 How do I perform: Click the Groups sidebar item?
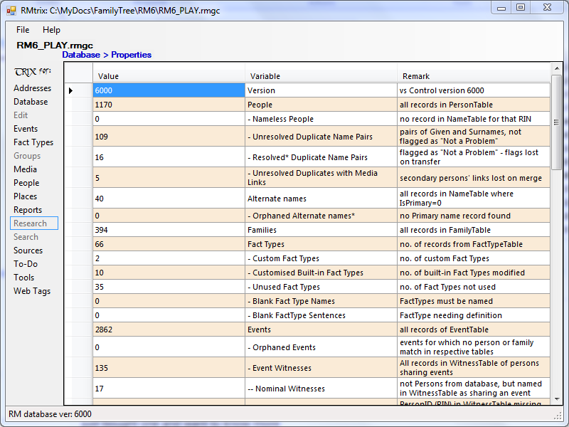[27, 156]
